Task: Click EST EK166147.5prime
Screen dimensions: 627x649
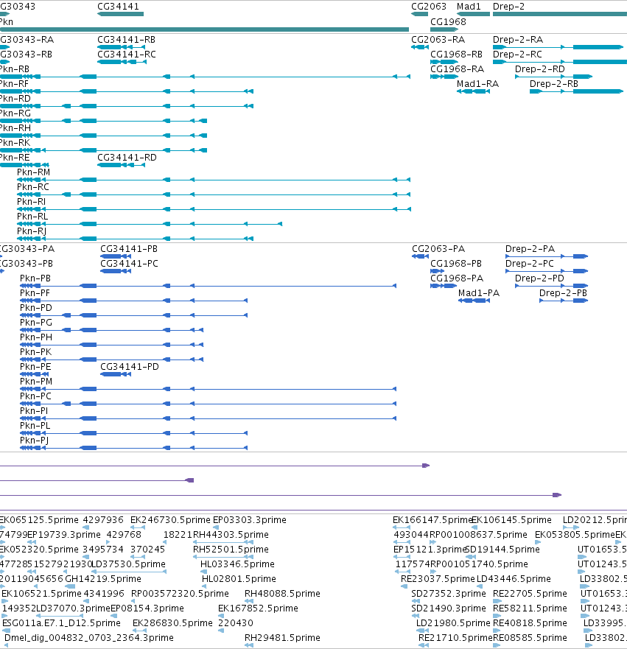Action: [432, 520]
